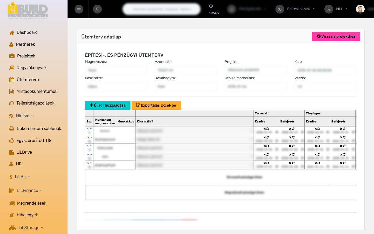Clear first row's Tényleges Kezdés date
Viewport: 374px width, 234px height.
316,129
